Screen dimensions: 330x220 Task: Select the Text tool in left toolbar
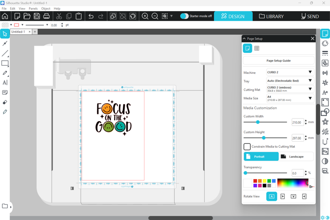[5, 83]
